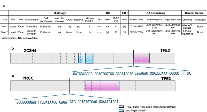The image size is (207, 112).
Task: Click the Ki-67 value '11'
Action: 116,27
